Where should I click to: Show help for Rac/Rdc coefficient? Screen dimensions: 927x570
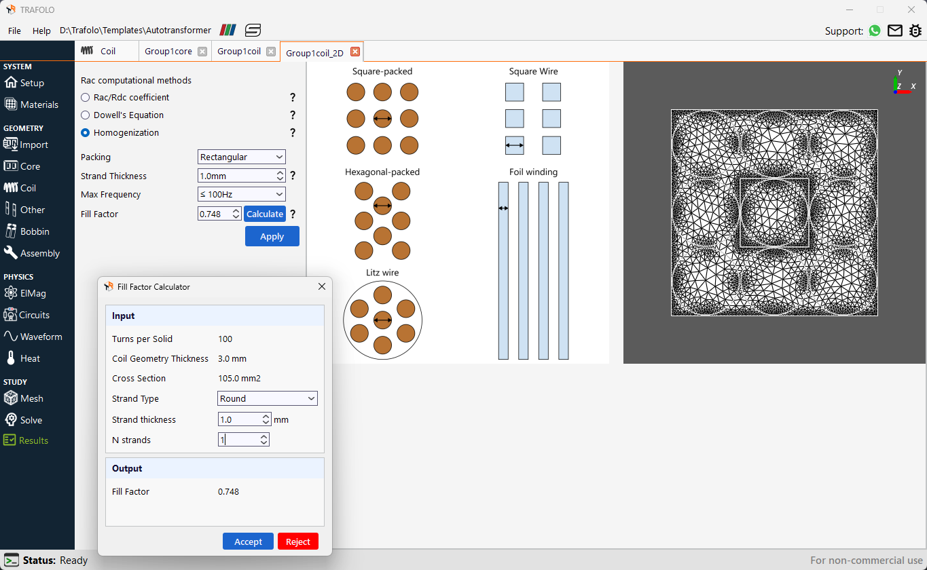coord(293,98)
